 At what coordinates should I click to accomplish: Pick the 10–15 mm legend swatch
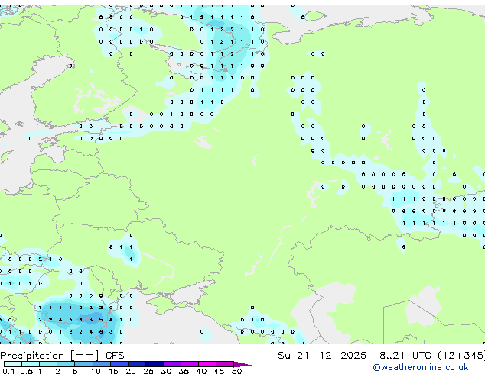tap(101, 364)
